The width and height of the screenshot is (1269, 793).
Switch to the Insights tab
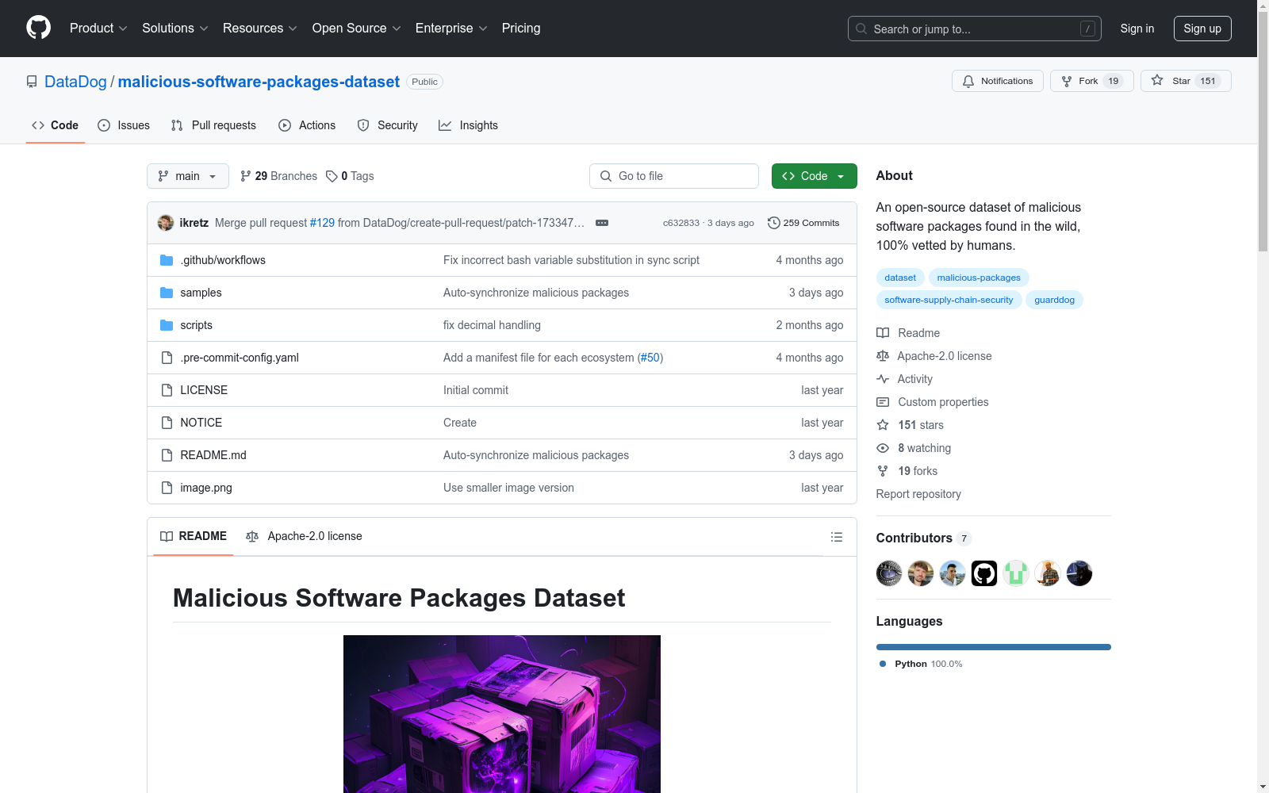point(469,125)
